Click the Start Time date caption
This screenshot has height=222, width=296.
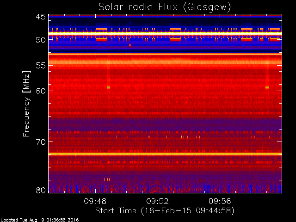[165, 211]
